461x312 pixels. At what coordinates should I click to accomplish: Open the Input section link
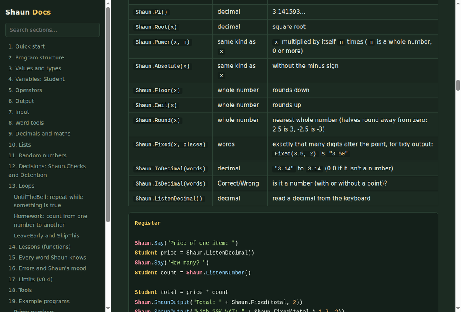tap(19, 112)
